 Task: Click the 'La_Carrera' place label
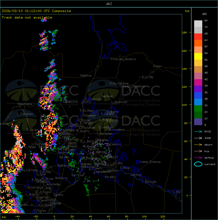point(30,170)
